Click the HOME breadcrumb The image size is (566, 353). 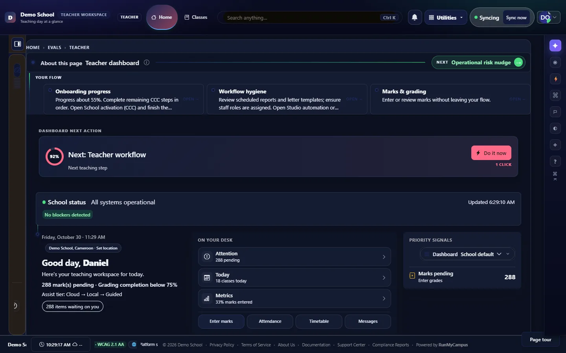point(33,47)
